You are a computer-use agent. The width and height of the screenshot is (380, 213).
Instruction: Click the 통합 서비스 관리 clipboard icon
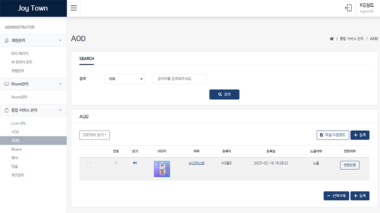click(x=6, y=110)
